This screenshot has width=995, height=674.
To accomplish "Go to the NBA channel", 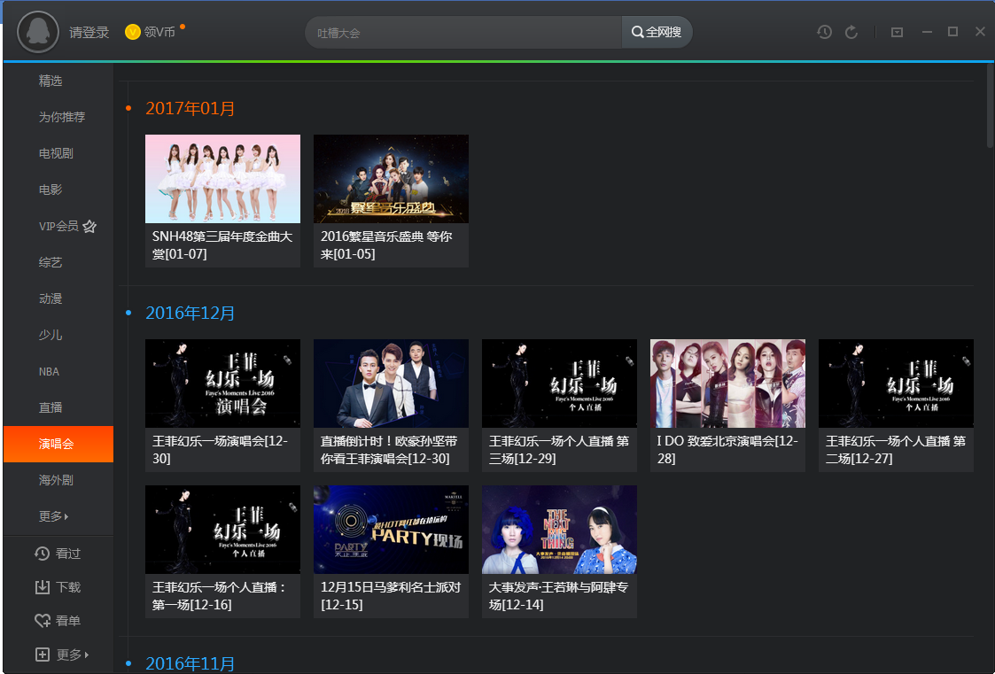I will pos(49,371).
